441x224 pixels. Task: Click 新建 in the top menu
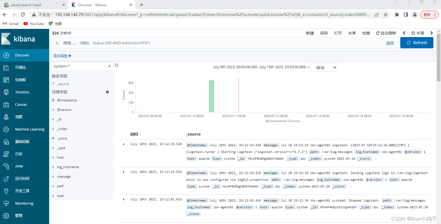[x=310, y=33]
